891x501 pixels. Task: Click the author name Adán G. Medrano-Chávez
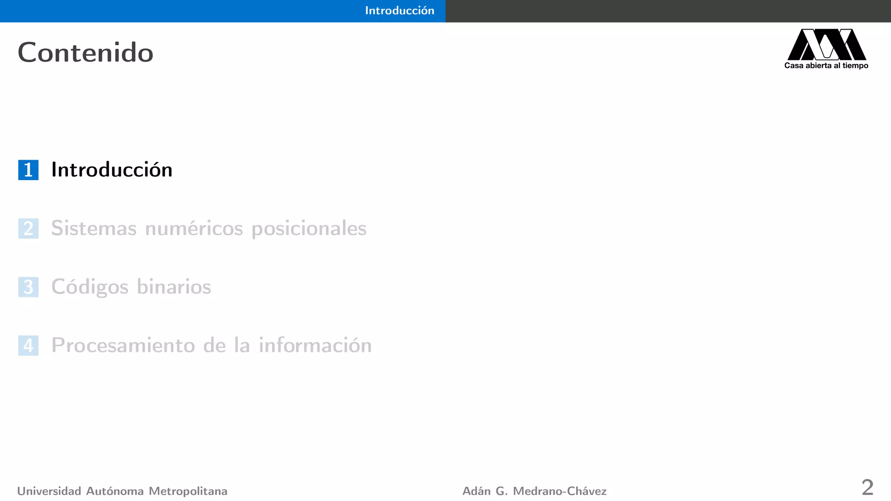(534, 491)
